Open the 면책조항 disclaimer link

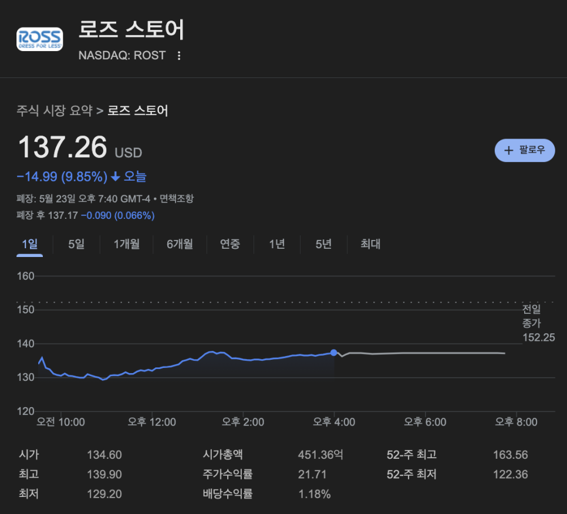click(177, 198)
